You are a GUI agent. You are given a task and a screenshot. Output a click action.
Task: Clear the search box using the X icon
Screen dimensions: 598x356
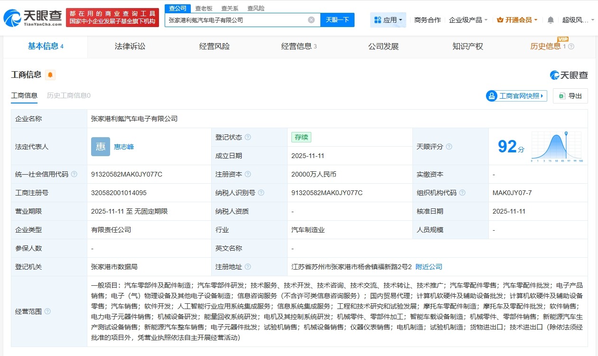click(311, 19)
